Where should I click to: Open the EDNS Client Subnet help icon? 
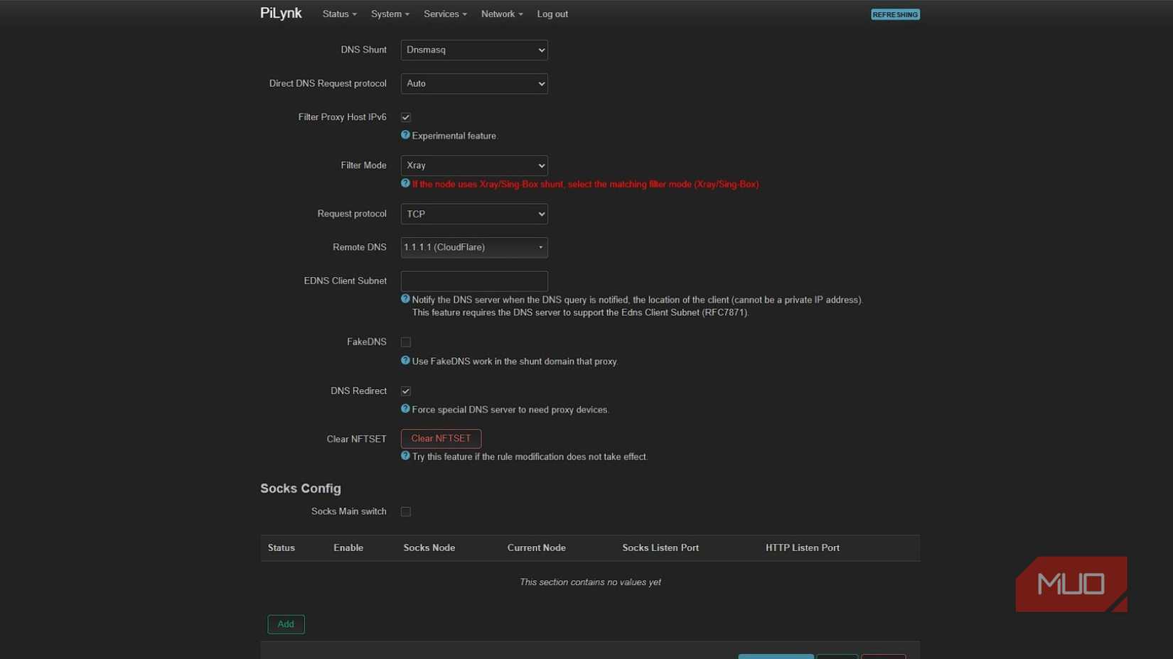[405, 299]
